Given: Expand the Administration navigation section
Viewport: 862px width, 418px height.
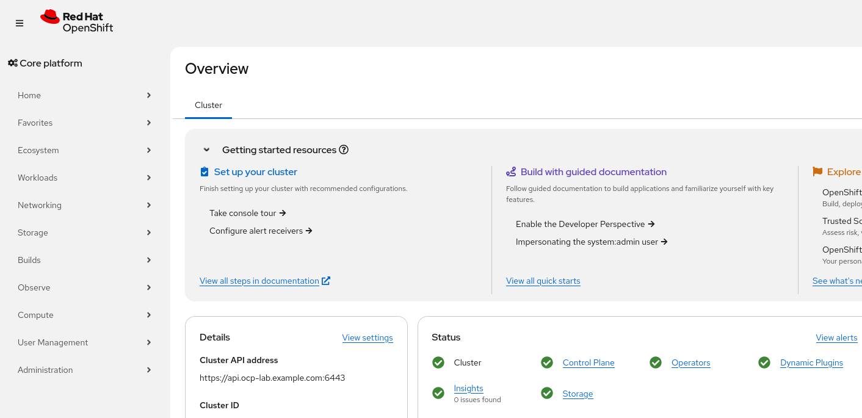Looking at the screenshot, I should pyautogui.click(x=85, y=370).
